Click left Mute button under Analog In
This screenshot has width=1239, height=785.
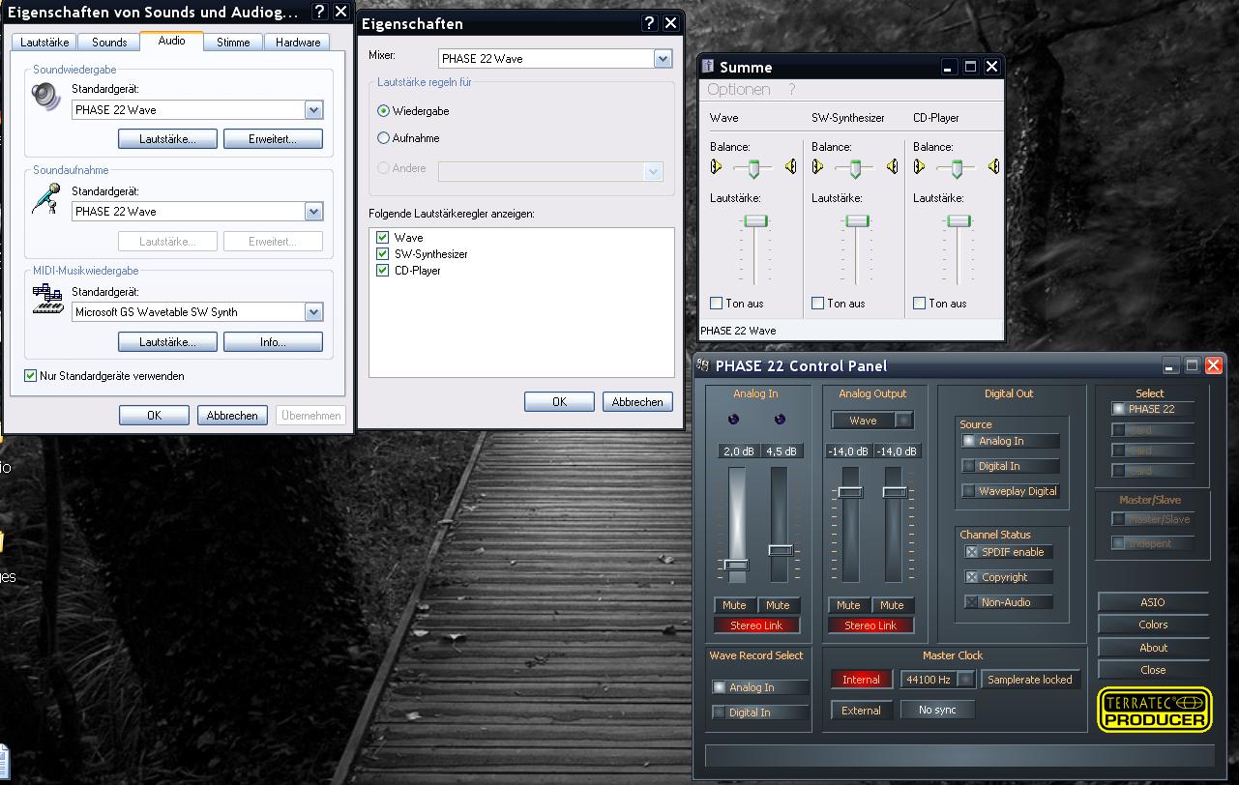735,605
